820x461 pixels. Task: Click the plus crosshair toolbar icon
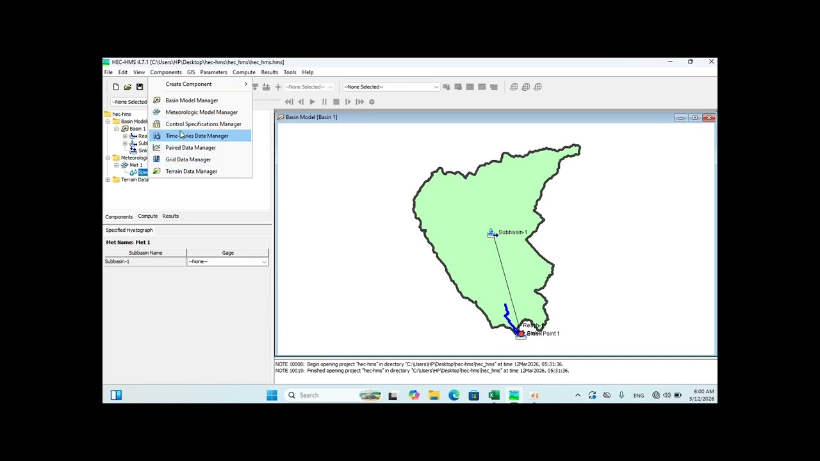pyautogui.click(x=278, y=87)
